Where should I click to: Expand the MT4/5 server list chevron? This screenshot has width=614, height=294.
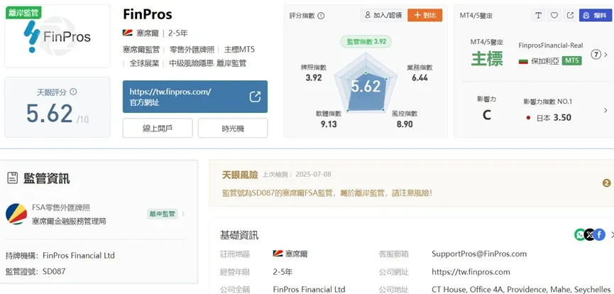606,55
